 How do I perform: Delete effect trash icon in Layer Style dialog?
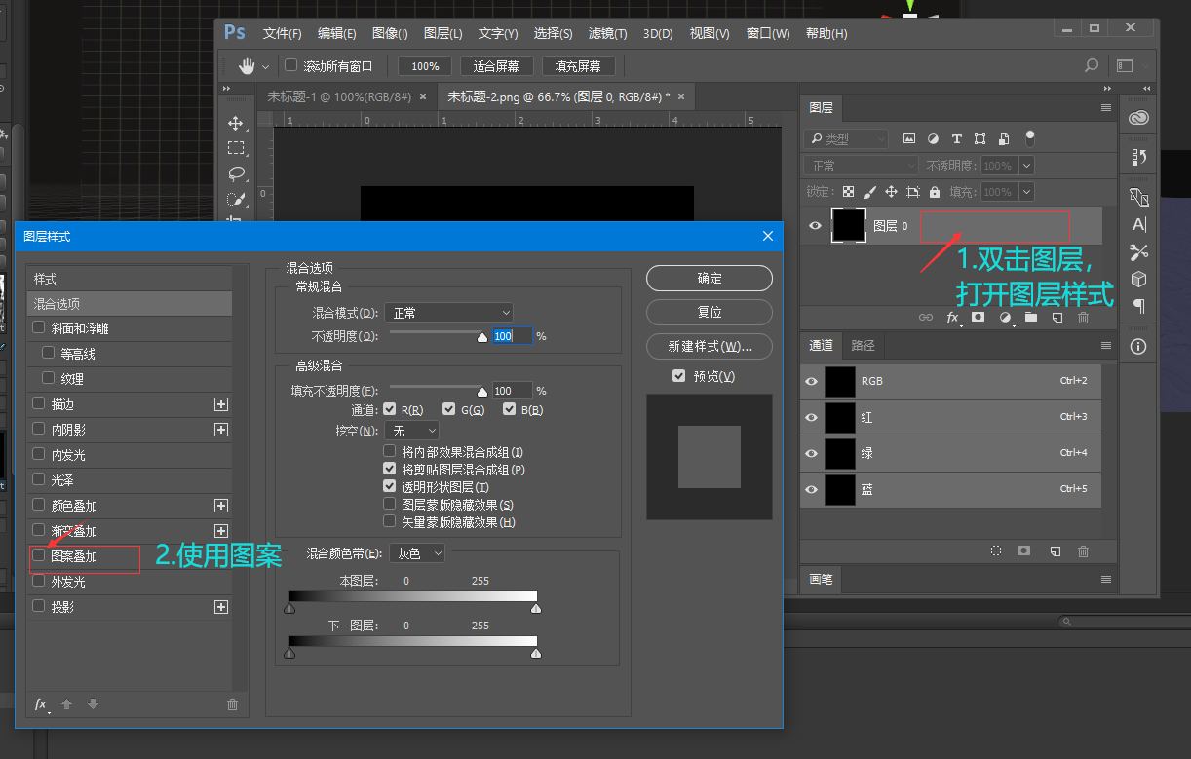pyautogui.click(x=232, y=704)
